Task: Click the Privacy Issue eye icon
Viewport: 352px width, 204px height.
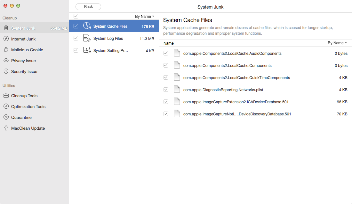Action: [6, 61]
